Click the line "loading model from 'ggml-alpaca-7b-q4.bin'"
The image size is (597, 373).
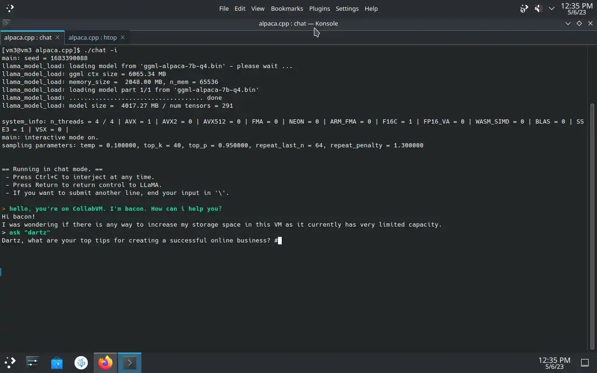(x=147, y=66)
